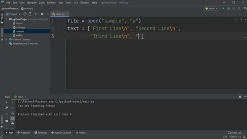This screenshot has width=247, height=139.
Task: Click the main.py breadcrumb in navigation bar
Action: (27, 8)
